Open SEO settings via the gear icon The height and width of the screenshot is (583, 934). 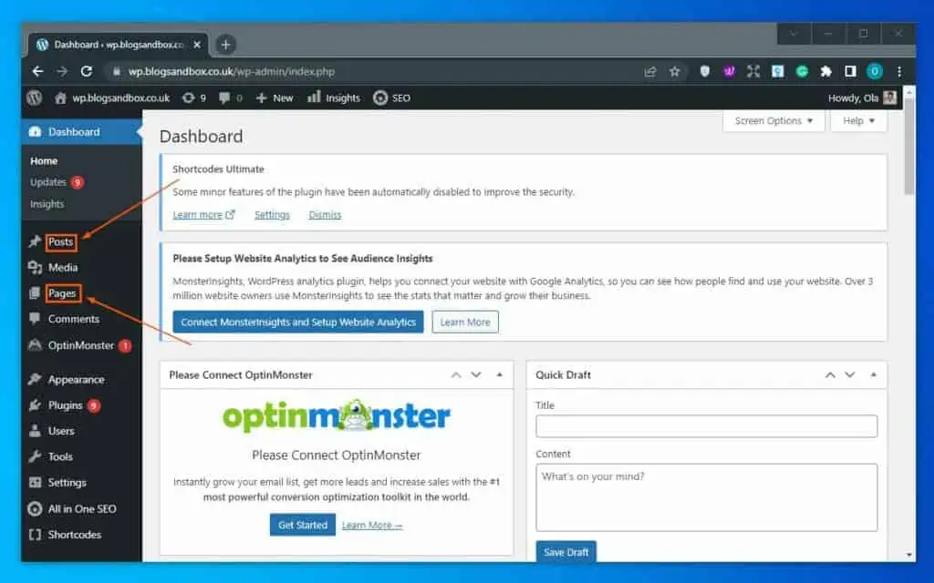[381, 97]
